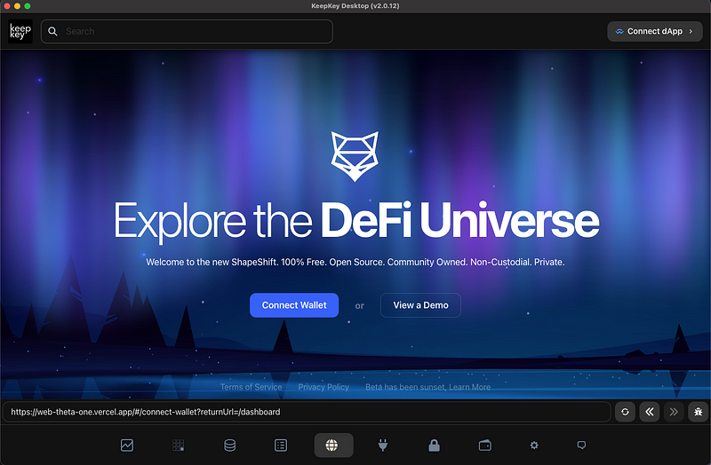The height and width of the screenshot is (465, 711).
Task: Click the View a Demo button
Action: click(x=420, y=305)
